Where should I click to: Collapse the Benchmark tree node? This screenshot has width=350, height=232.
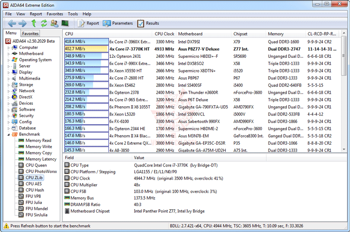click(x=8, y=134)
